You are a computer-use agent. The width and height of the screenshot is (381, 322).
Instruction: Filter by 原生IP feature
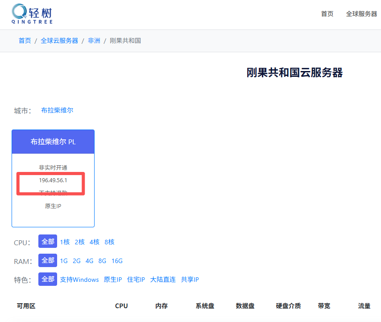click(113, 280)
